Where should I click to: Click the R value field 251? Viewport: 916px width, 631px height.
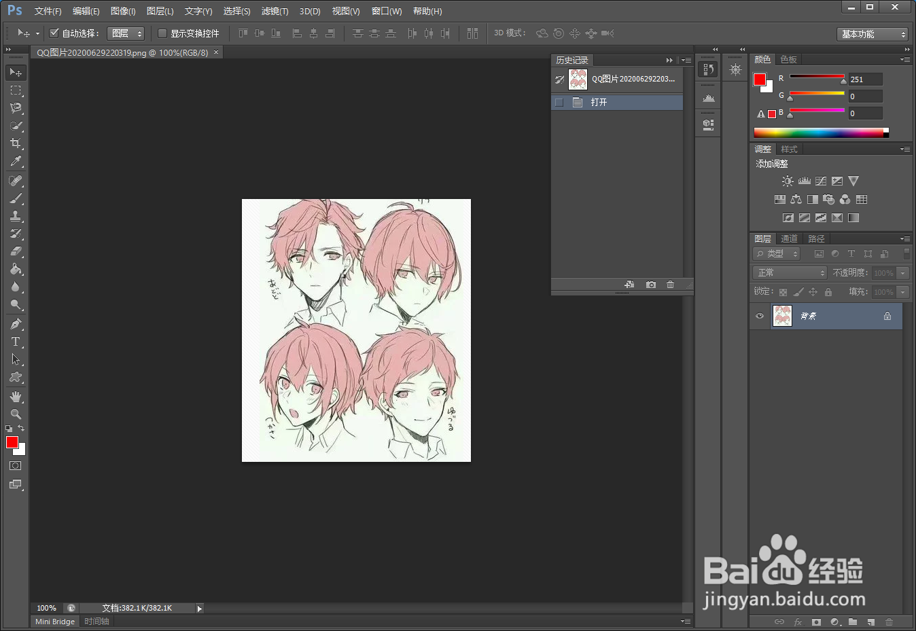865,79
